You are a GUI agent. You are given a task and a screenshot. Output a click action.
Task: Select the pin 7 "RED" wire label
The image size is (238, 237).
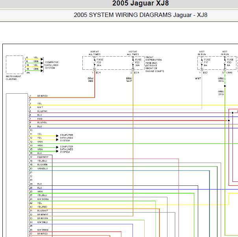[40, 119]
